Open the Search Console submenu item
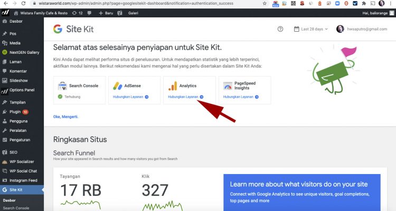This screenshot has height=211, width=396. point(16,208)
